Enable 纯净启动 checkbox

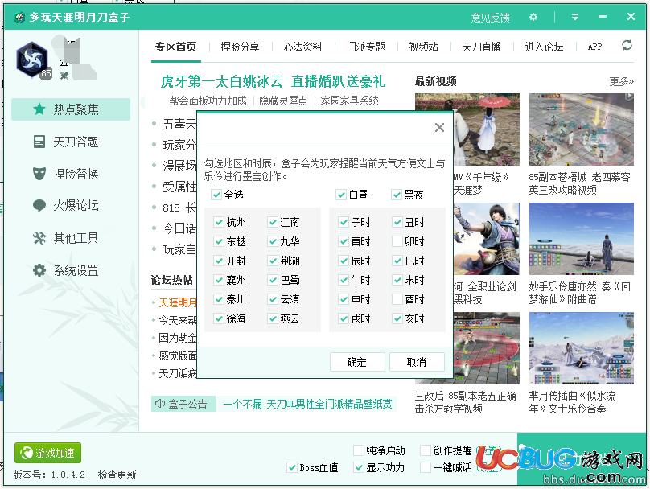(359, 450)
